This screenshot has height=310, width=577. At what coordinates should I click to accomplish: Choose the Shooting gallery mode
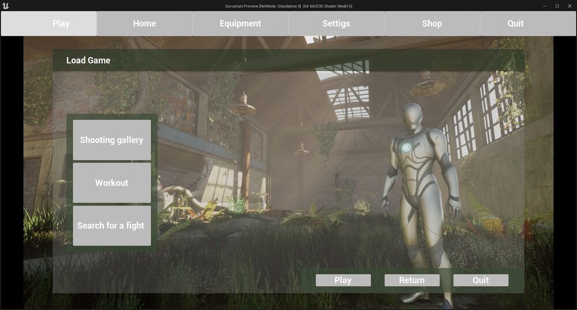[x=112, y=140]
